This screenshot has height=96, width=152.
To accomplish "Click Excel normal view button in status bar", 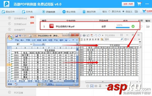I will click(39, 84).
